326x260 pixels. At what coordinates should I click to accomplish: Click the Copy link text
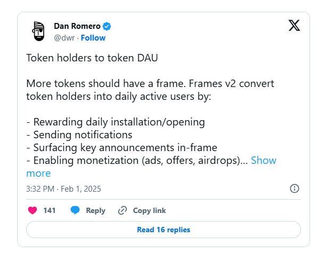tap(149, 210)
